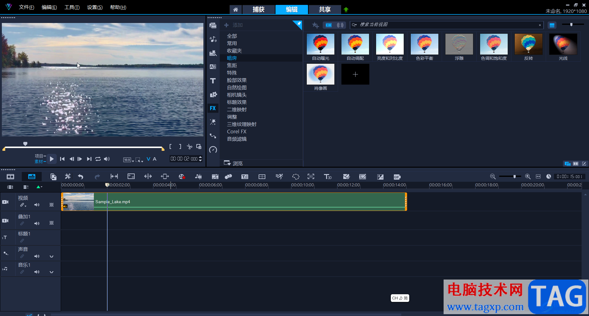Open the 工具(T) menu

[72, 7]
